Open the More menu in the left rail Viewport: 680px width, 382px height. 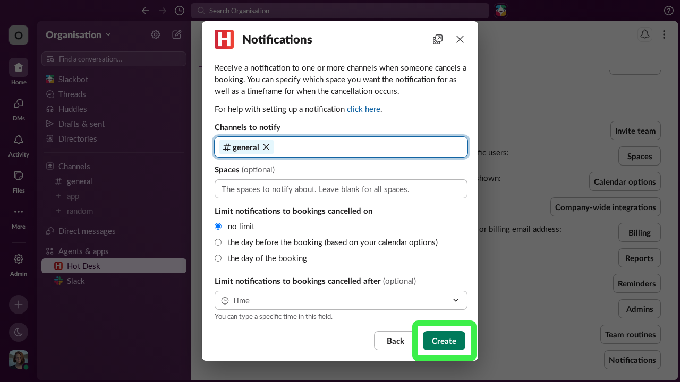pyautogui.click(x=19, y=216)
